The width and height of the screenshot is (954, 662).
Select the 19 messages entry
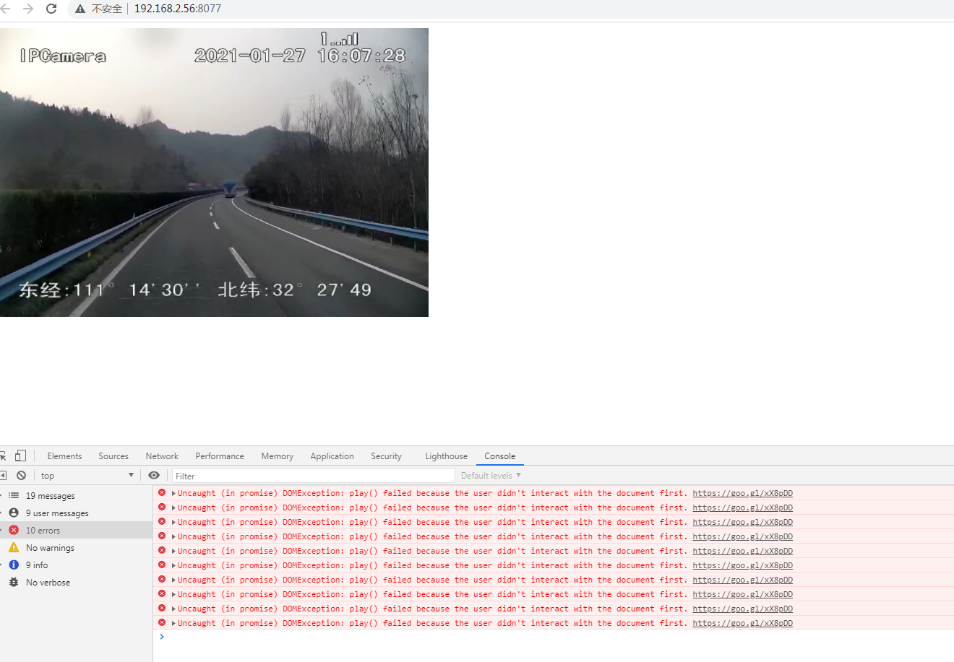click(51, 495)
